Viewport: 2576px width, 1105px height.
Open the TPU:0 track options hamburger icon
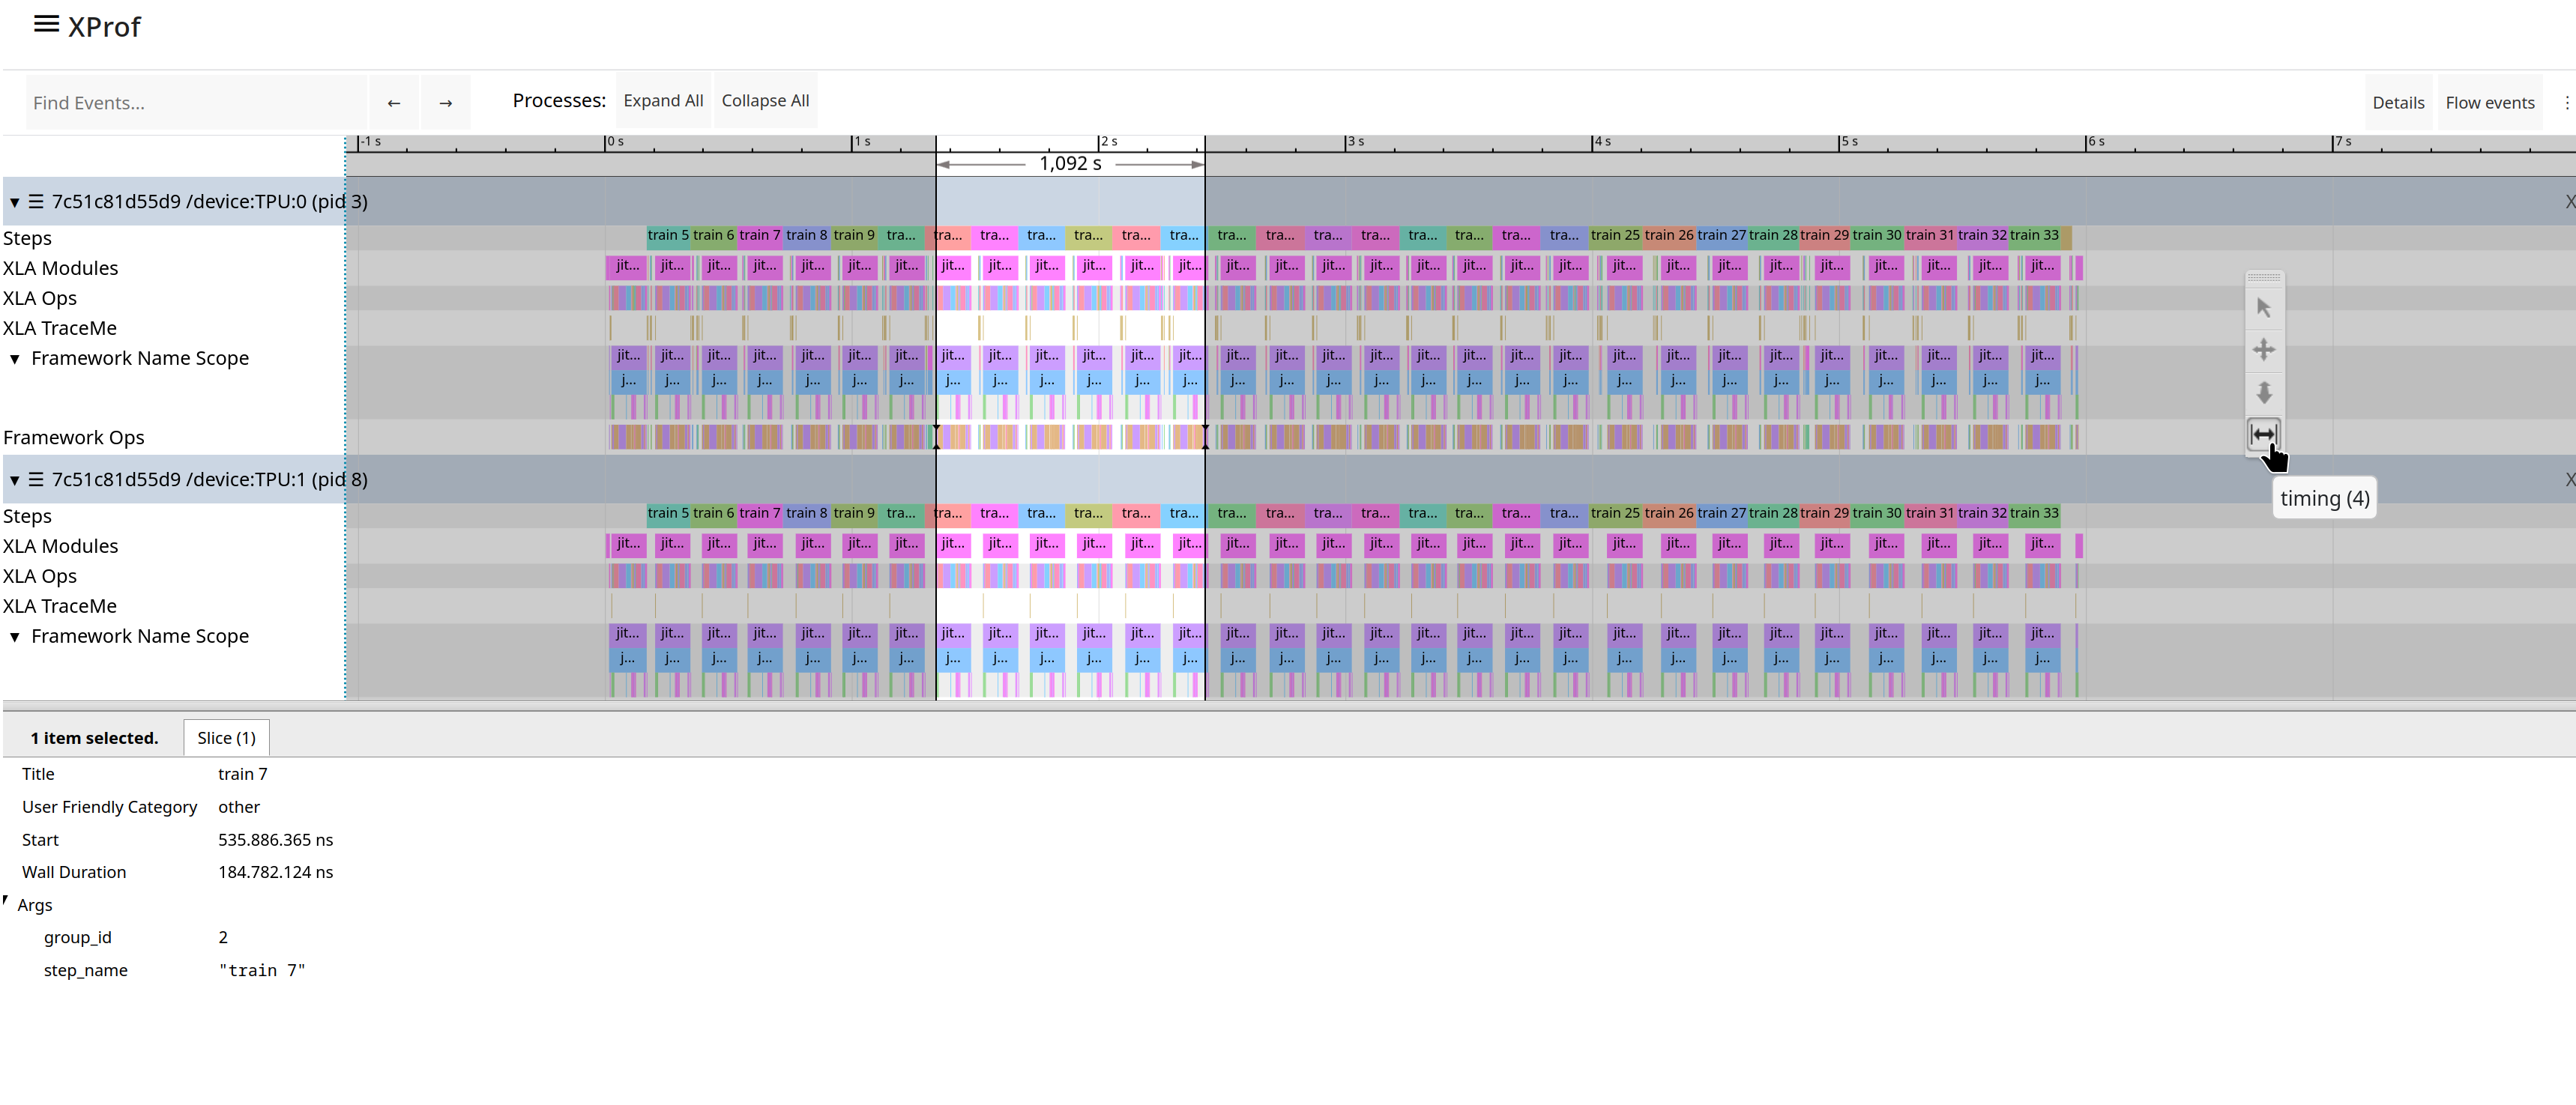click(x=36, y=201)
